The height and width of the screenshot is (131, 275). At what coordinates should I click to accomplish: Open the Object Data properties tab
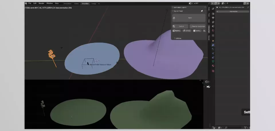pos(213,62)
